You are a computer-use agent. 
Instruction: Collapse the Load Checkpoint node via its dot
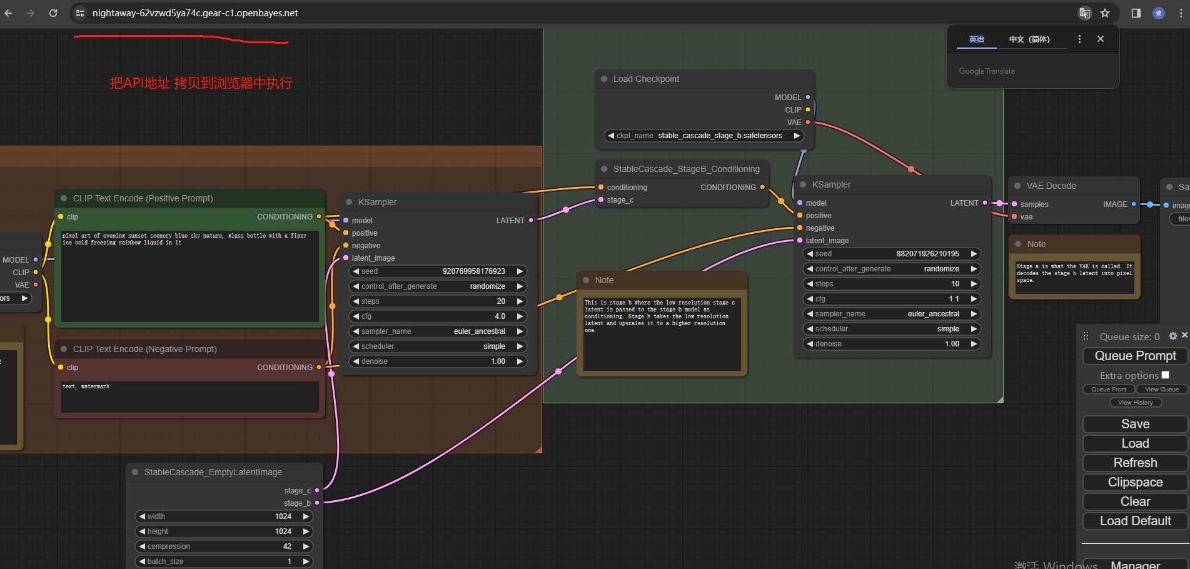click(x=604, y=79)
